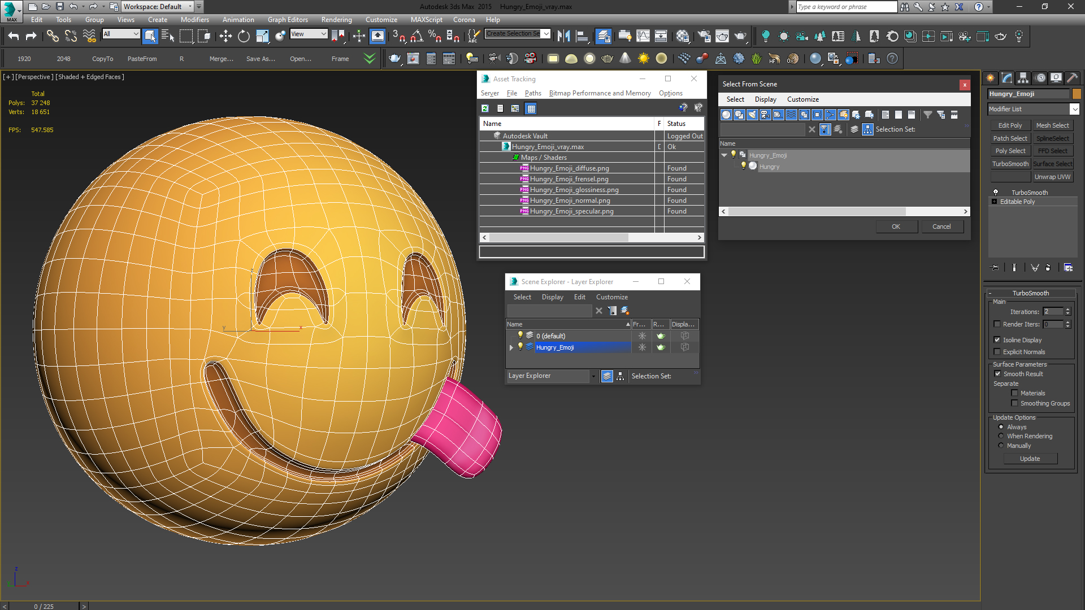The height and width of the screenshot is (610, 1085).
Task: Click OK in Select From Scene
Action: point(896,226)
